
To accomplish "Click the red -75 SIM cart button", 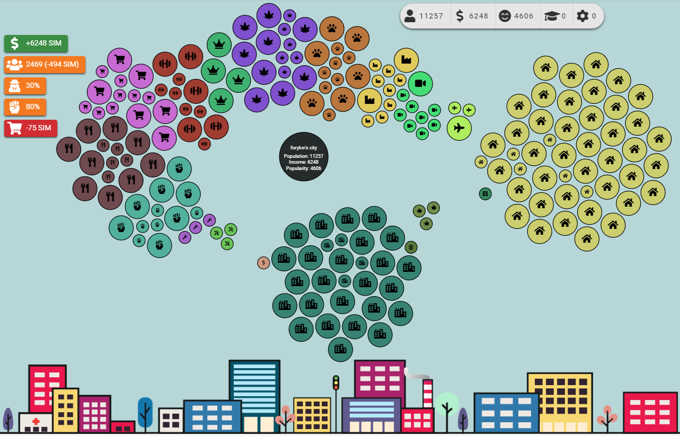I will point(31,128).
